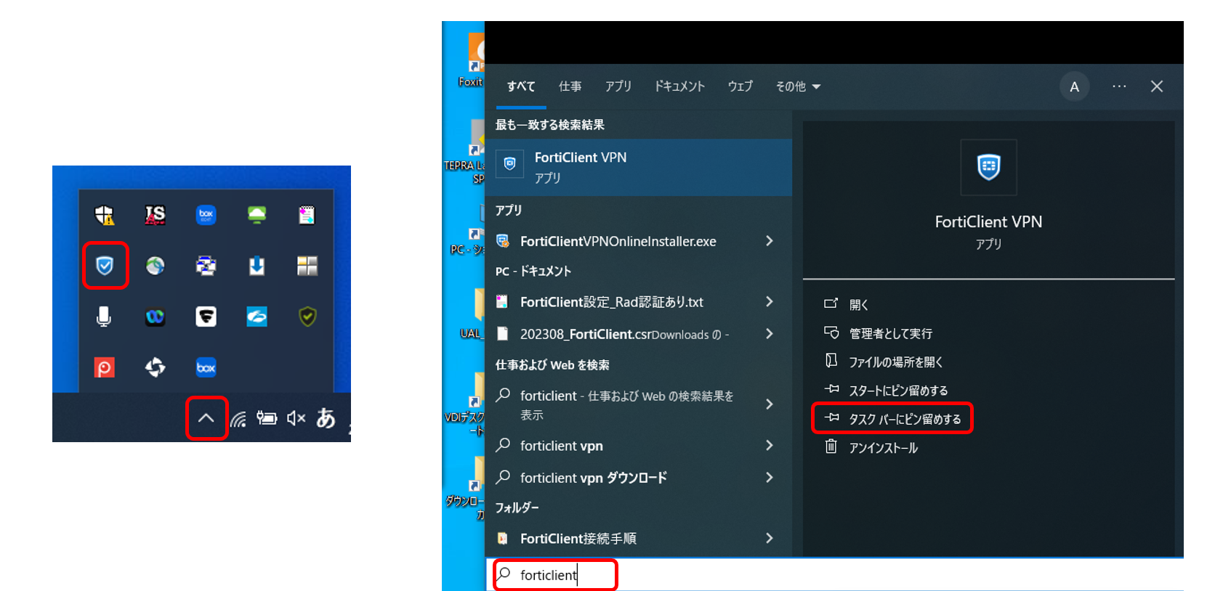The image size is (1223, 591).
Task: Open the その他 dropdown menu
Action: (x=798, y=86)
